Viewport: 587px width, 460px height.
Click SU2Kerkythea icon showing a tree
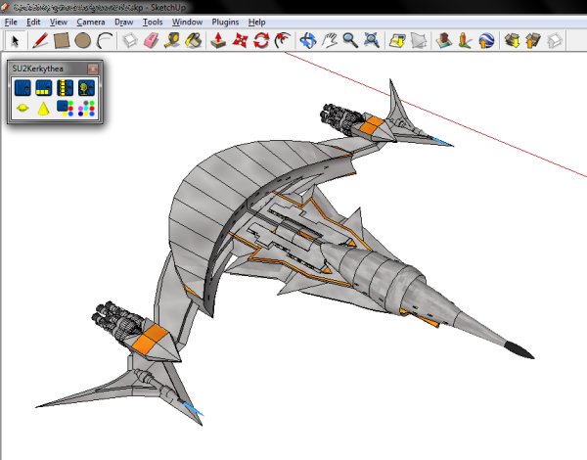(x=86, y=88)
